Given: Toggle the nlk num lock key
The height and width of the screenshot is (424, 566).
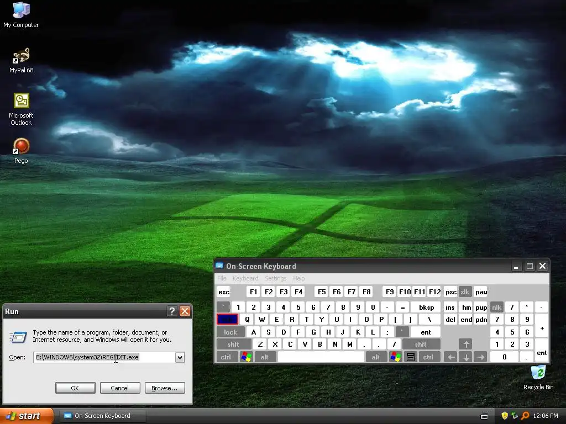Looking at the screenshot, I should point(497,307).
